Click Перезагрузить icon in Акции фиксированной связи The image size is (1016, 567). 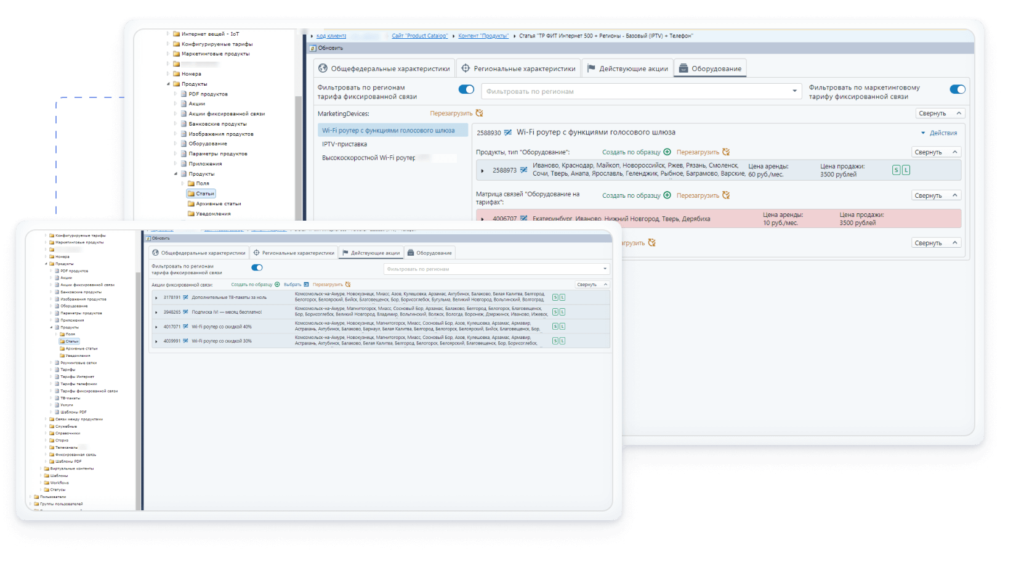(x=348, y=285)
